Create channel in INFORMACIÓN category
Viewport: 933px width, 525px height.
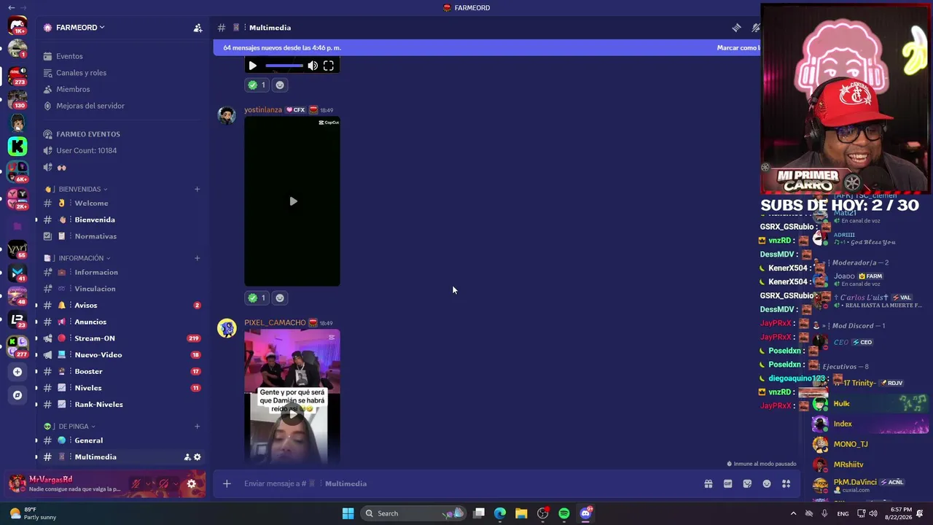point(197,258)
